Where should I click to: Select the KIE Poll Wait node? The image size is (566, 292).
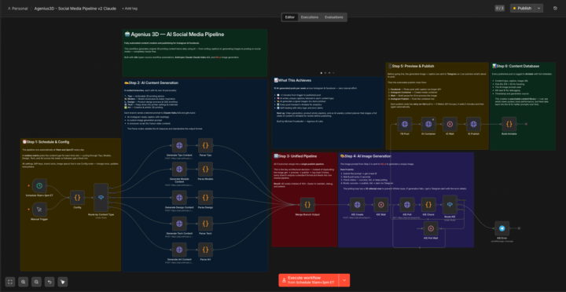(x=431, y=228)
